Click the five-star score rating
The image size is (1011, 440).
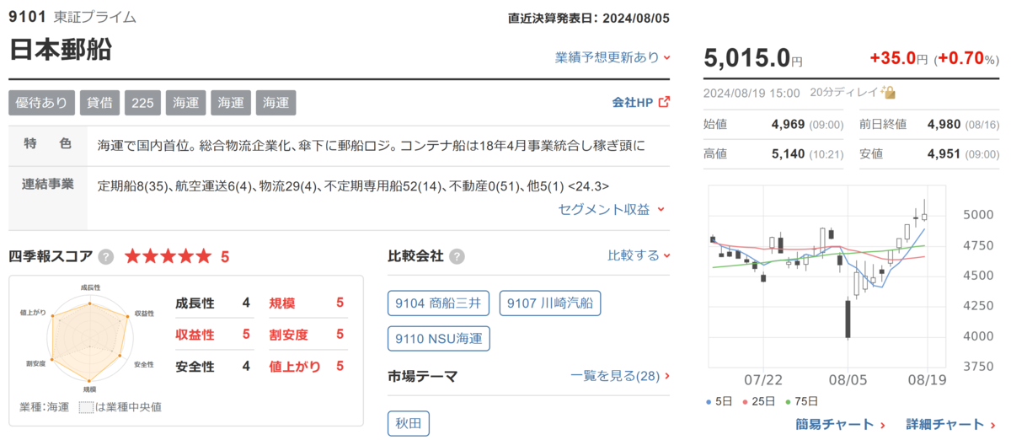pyautogui.click(x=168, y=256)
